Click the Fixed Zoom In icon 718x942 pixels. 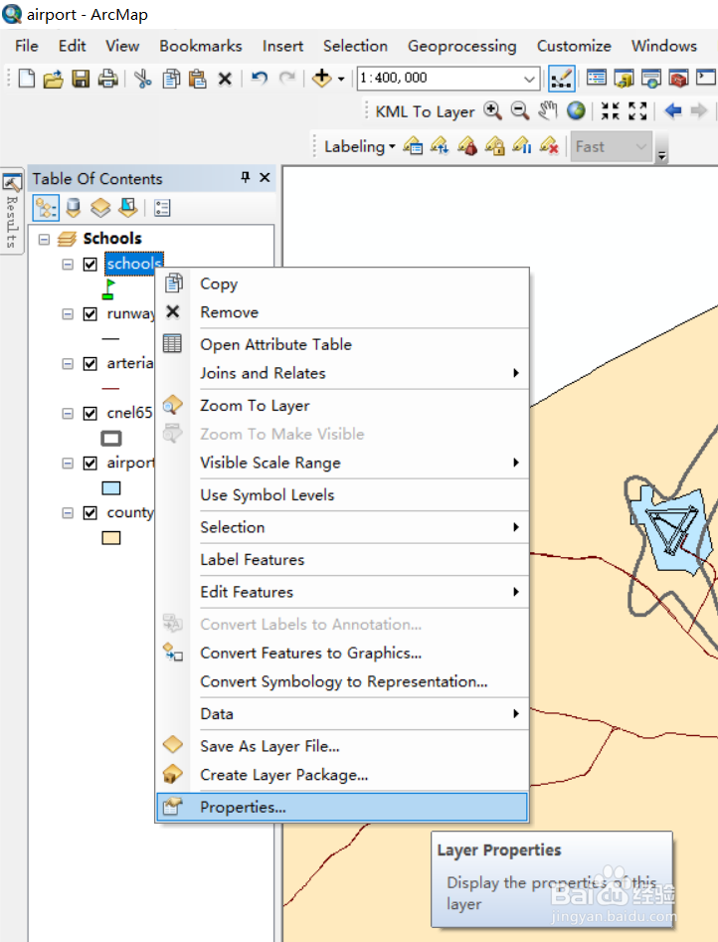611,110
